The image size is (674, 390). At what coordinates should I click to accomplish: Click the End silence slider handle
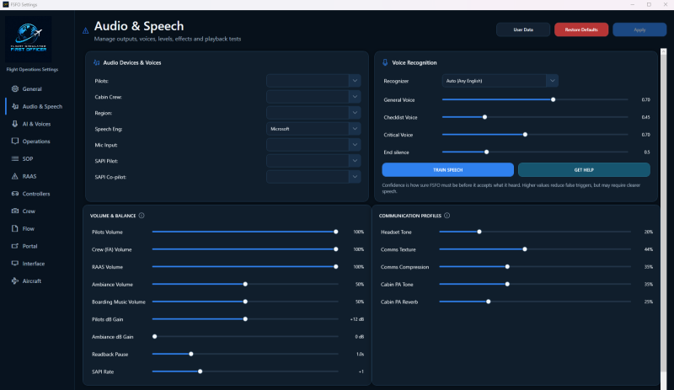pyautogui.click(x=487, y=152)
